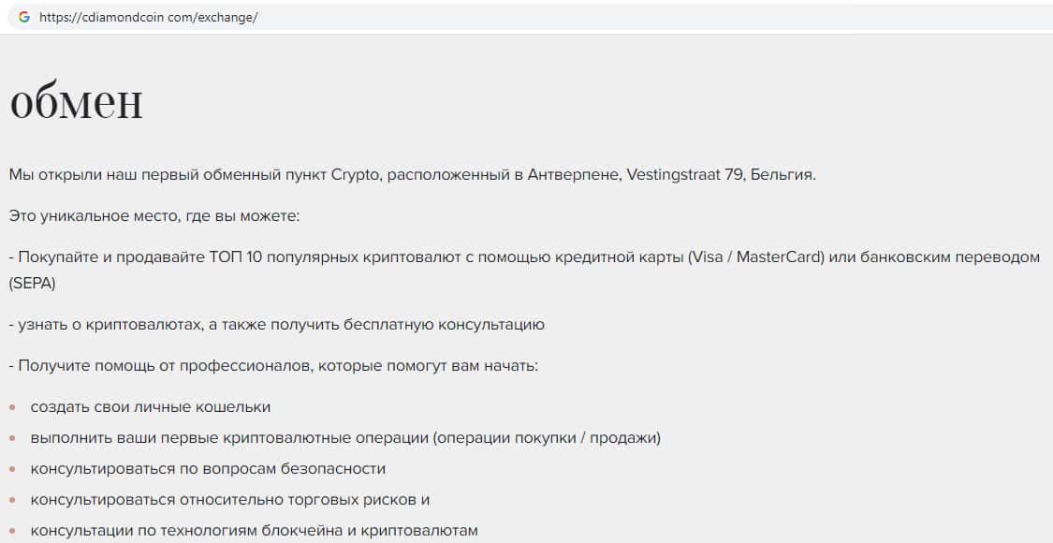Click bullet dot beside "выполнить ваши первые" item

point(12,438)
